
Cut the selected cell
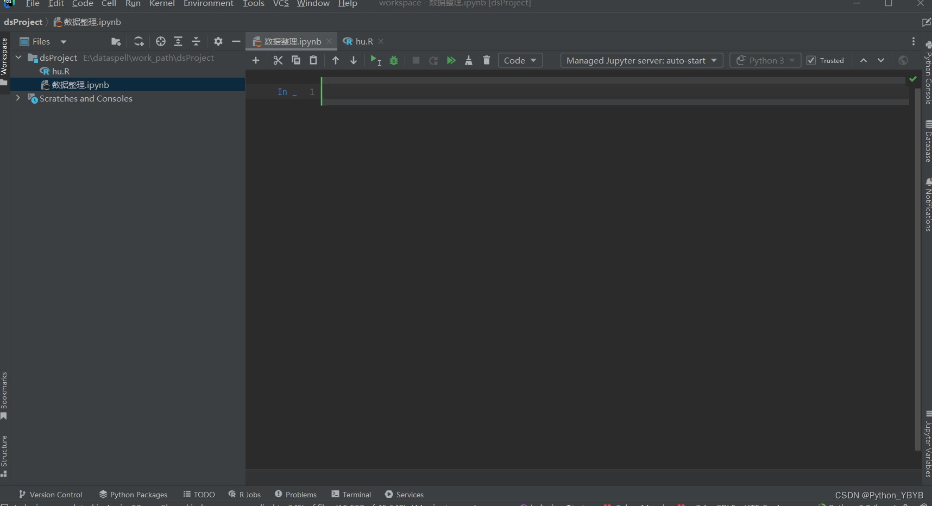[278, 60]
